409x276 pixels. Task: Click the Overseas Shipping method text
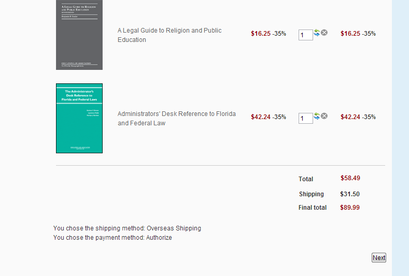click(174, 228)
